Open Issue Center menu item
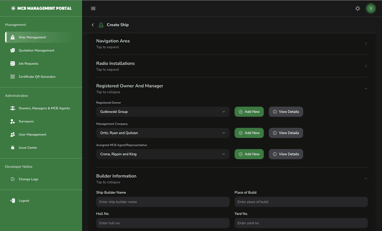 pyautogui.click(x=39, y=148)
